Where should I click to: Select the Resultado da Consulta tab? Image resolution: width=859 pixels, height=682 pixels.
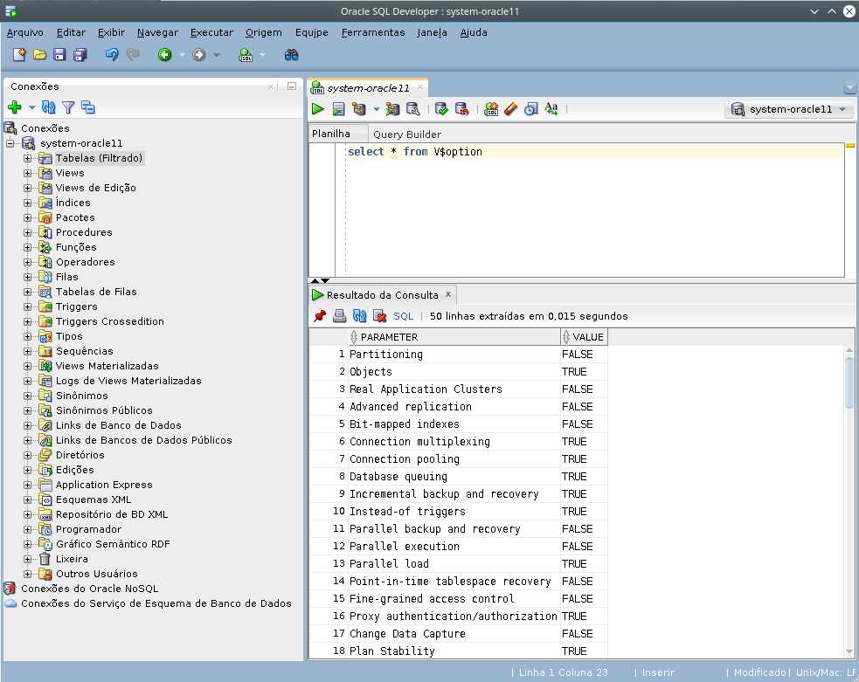click(x=383, y=295)
